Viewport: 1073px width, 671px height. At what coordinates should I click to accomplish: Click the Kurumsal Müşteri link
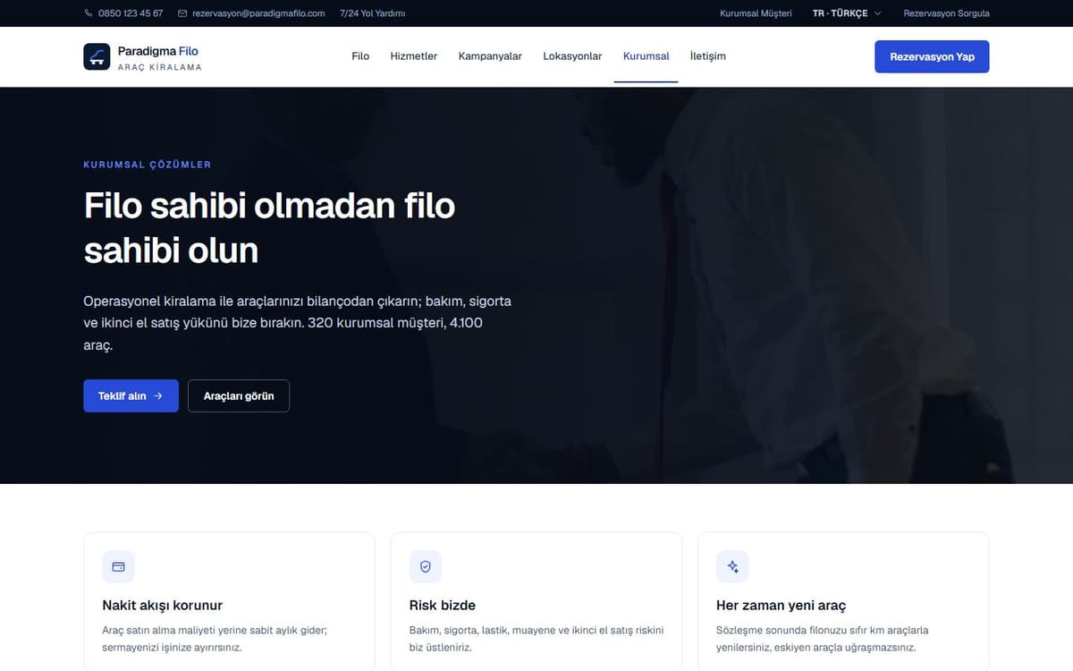(756, 13)
